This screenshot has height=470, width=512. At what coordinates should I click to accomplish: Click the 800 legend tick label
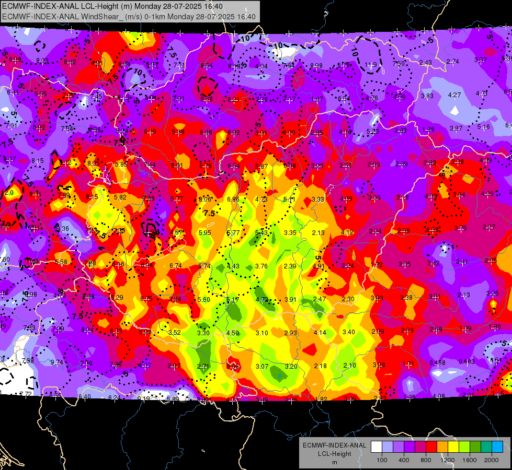(426, 460)
